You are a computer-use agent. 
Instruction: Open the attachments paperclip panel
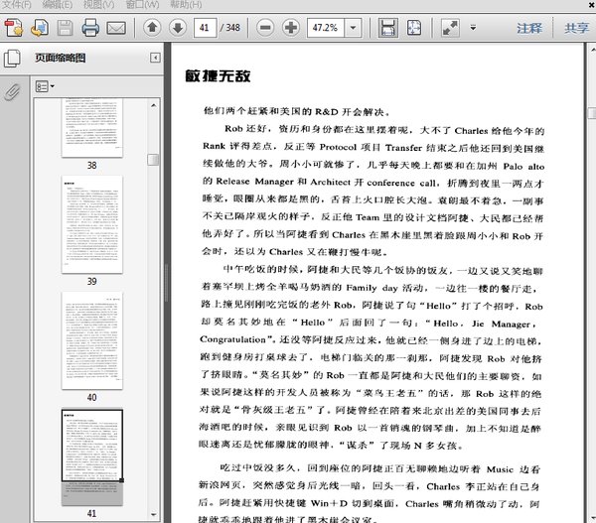(x=14, y=91)
